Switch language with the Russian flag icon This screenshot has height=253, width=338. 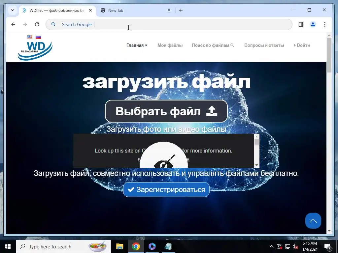tap(38, 37)
